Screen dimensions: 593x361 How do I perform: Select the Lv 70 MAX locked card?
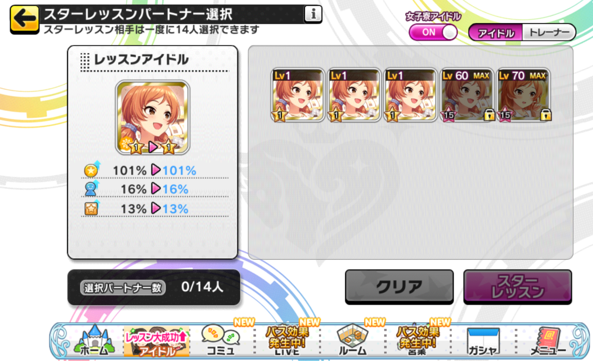click(523, 95)
